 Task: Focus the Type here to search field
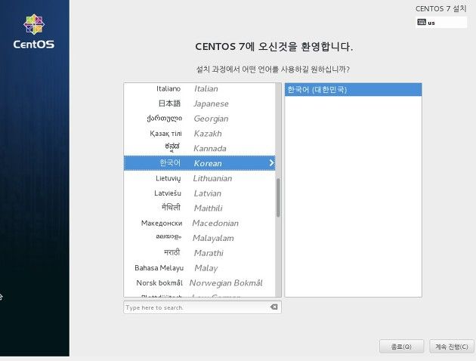click(202, 307)
